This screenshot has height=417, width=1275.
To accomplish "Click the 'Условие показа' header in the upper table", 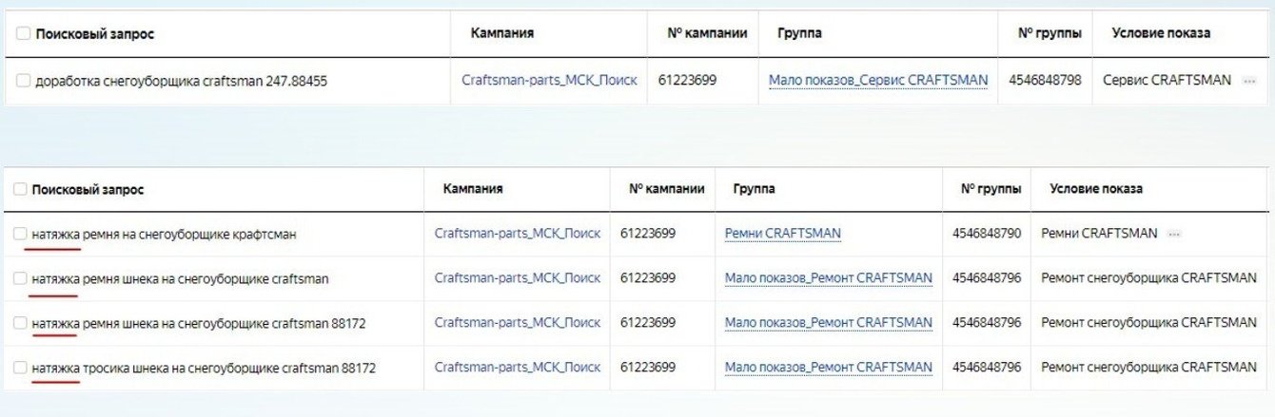I will click(x=1161, y=33).
